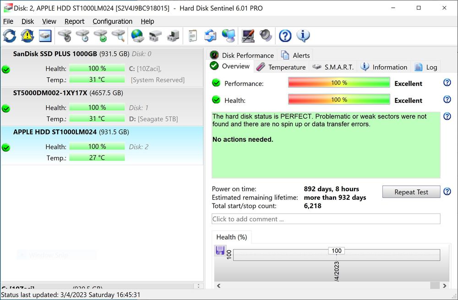Screen dimensions: 458x300
Task: Click the Health 100 % gradient bar
Action: pos(339,99)
